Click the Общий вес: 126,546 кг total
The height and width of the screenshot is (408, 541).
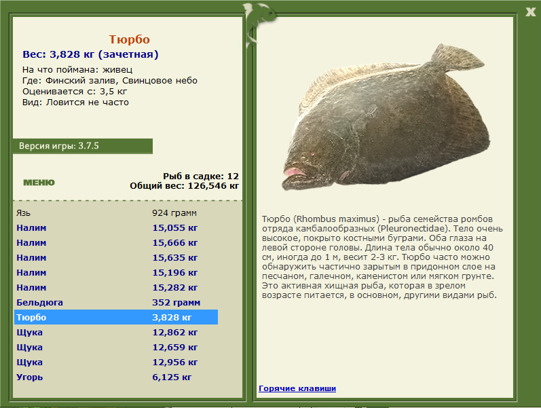tap(184, 186)
